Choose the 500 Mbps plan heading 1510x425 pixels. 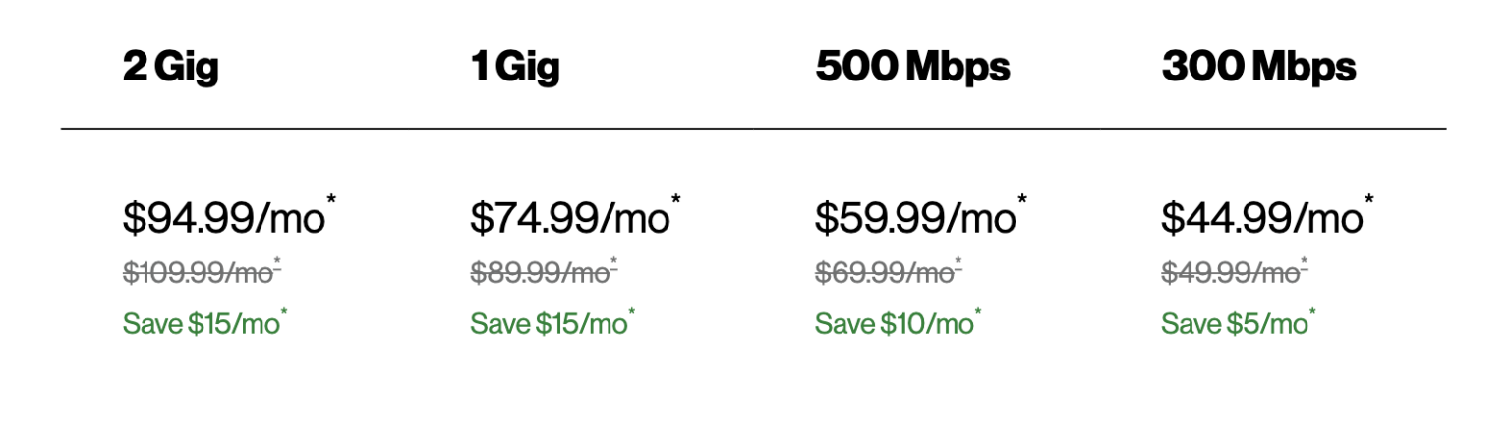click(911, 67)
